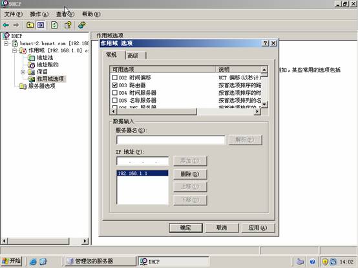Click the Up one level folder icon
The width and height of the screenshot is (358, 268).
(30, 25)
